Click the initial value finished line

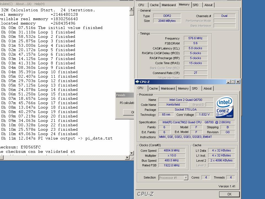click(x=52, y=28)
